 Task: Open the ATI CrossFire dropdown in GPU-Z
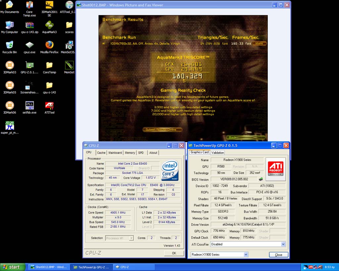pyautogui.click(x=248, y=244)
